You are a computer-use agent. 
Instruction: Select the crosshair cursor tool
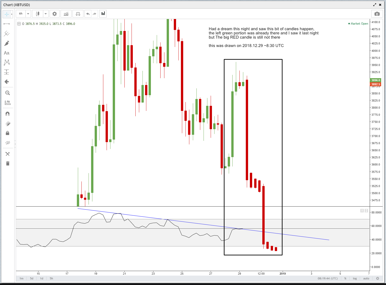pos(7,14)
